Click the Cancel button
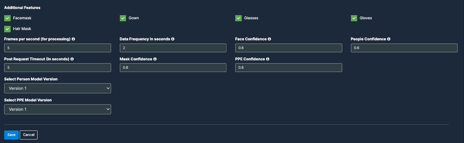Image resolution: width=464 pixels, height=143 pixels. tap(29, 135)
